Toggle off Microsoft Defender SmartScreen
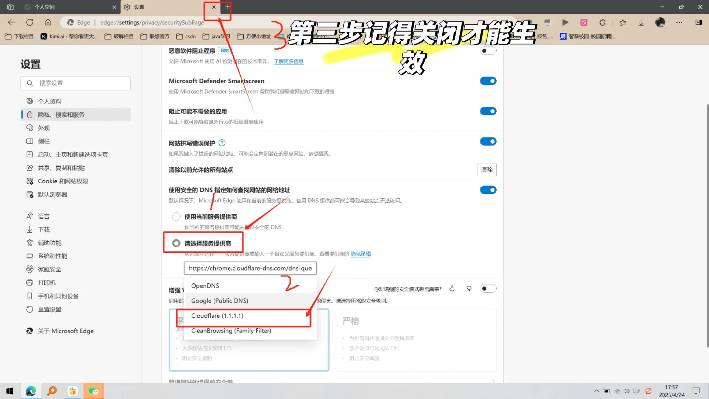 coord(488,81)
